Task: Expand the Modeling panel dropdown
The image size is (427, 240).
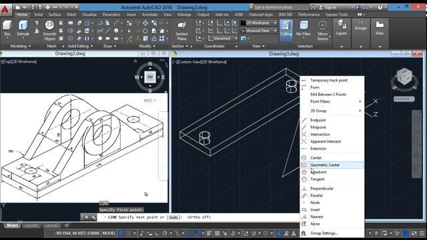Action: point(21,46)
